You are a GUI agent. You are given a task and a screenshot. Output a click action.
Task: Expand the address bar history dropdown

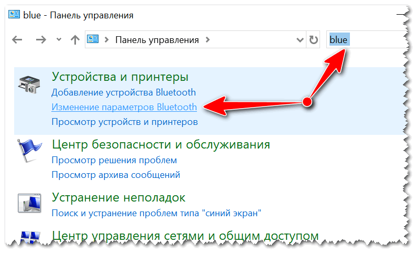300,40
